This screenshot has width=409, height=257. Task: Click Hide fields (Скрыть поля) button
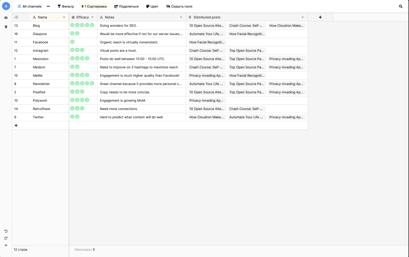(x=179, y=6)
